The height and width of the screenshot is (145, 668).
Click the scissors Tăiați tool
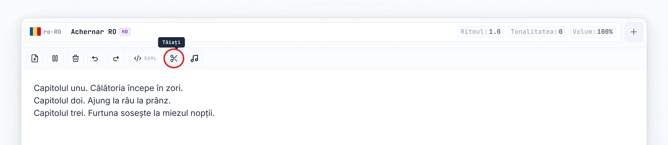(x=174, y=58)
